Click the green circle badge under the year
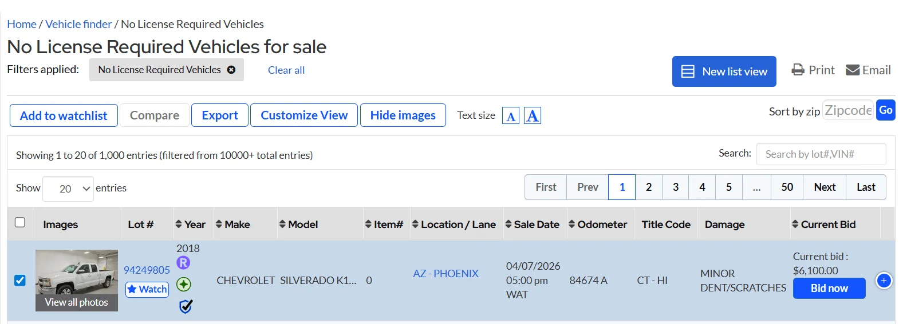899x324 pixels. 184,284
